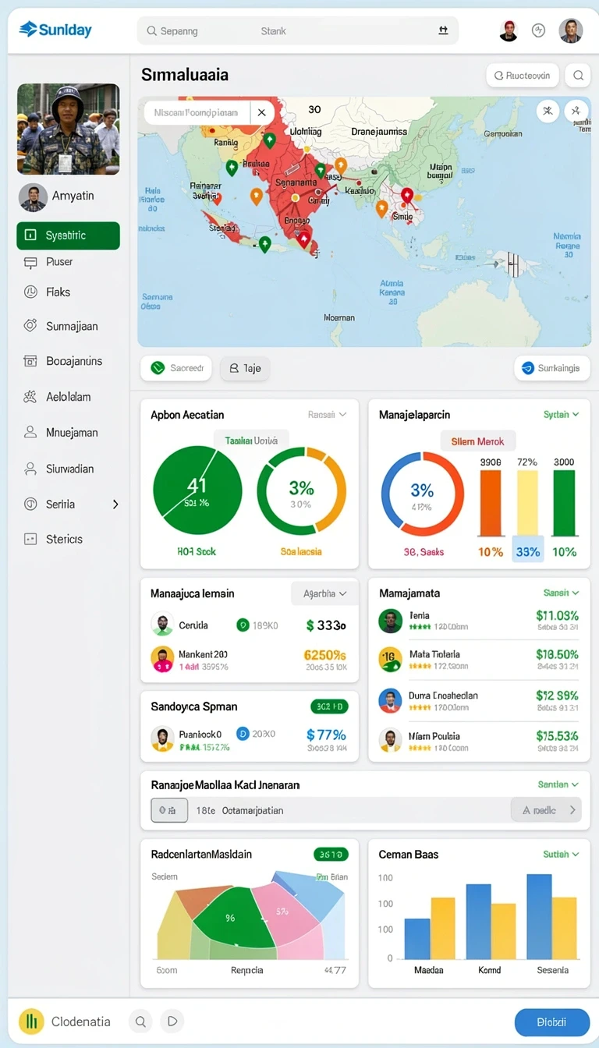
Task: Expand the A nedic selector arrow
Action: click(x=572, y=810)
